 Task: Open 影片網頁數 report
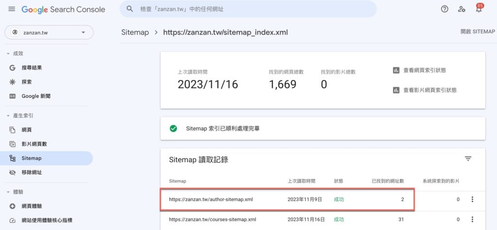click(34, 144)
